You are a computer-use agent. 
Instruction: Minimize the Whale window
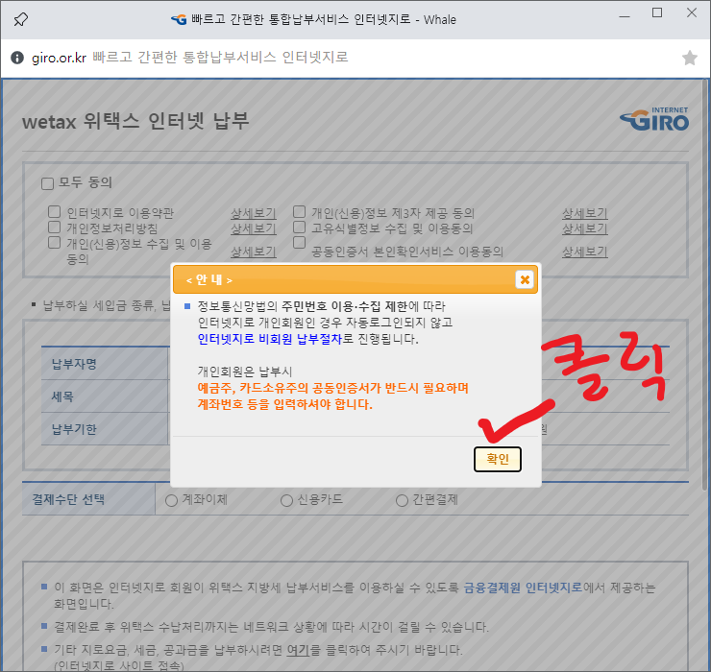click(x=625, y=16)
